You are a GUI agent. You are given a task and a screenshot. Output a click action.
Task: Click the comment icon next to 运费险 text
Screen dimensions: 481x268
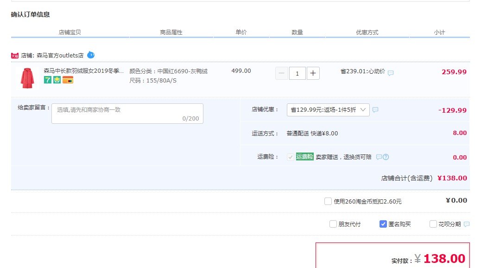(x=379, y=157)
